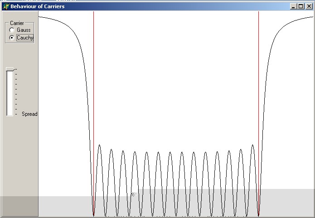Image resolution: width=315 pixels, height=218 pixels.
Task: Click the last wave peak before right red line
Action: point(252,145)
